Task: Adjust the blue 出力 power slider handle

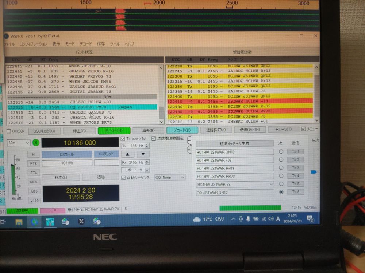Action: coord(314,172)
